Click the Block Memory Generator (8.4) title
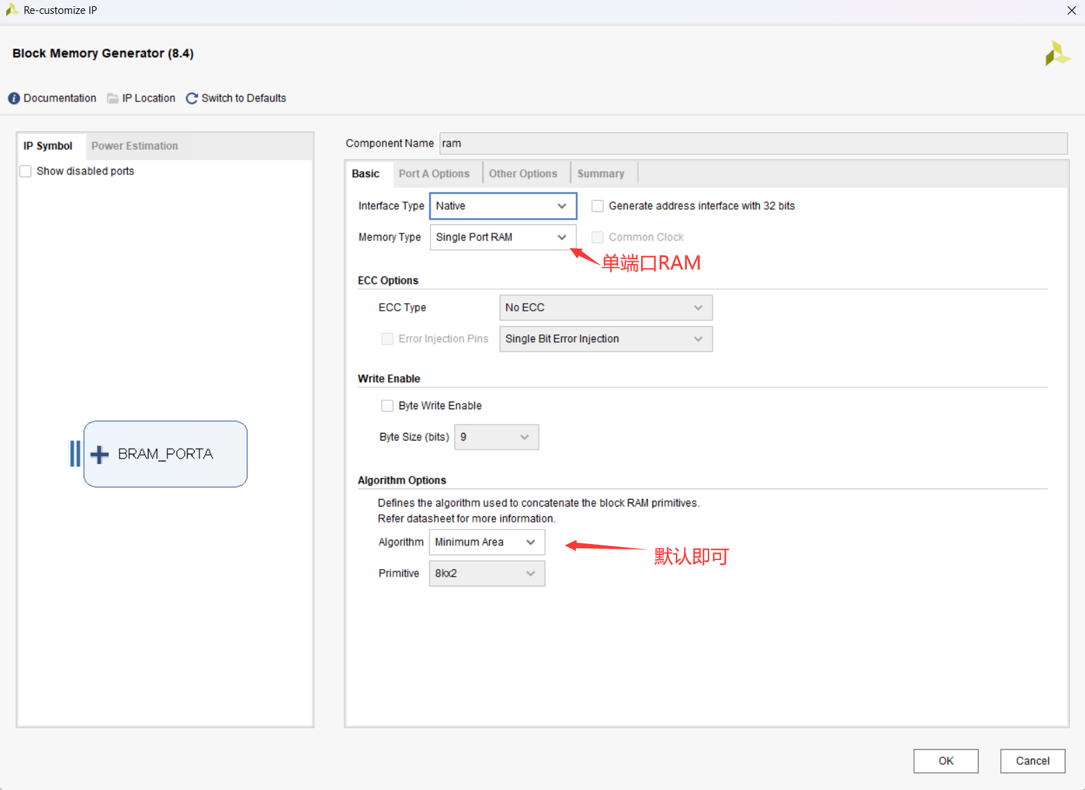This screenshot has height=790, width=1085. 103,54
